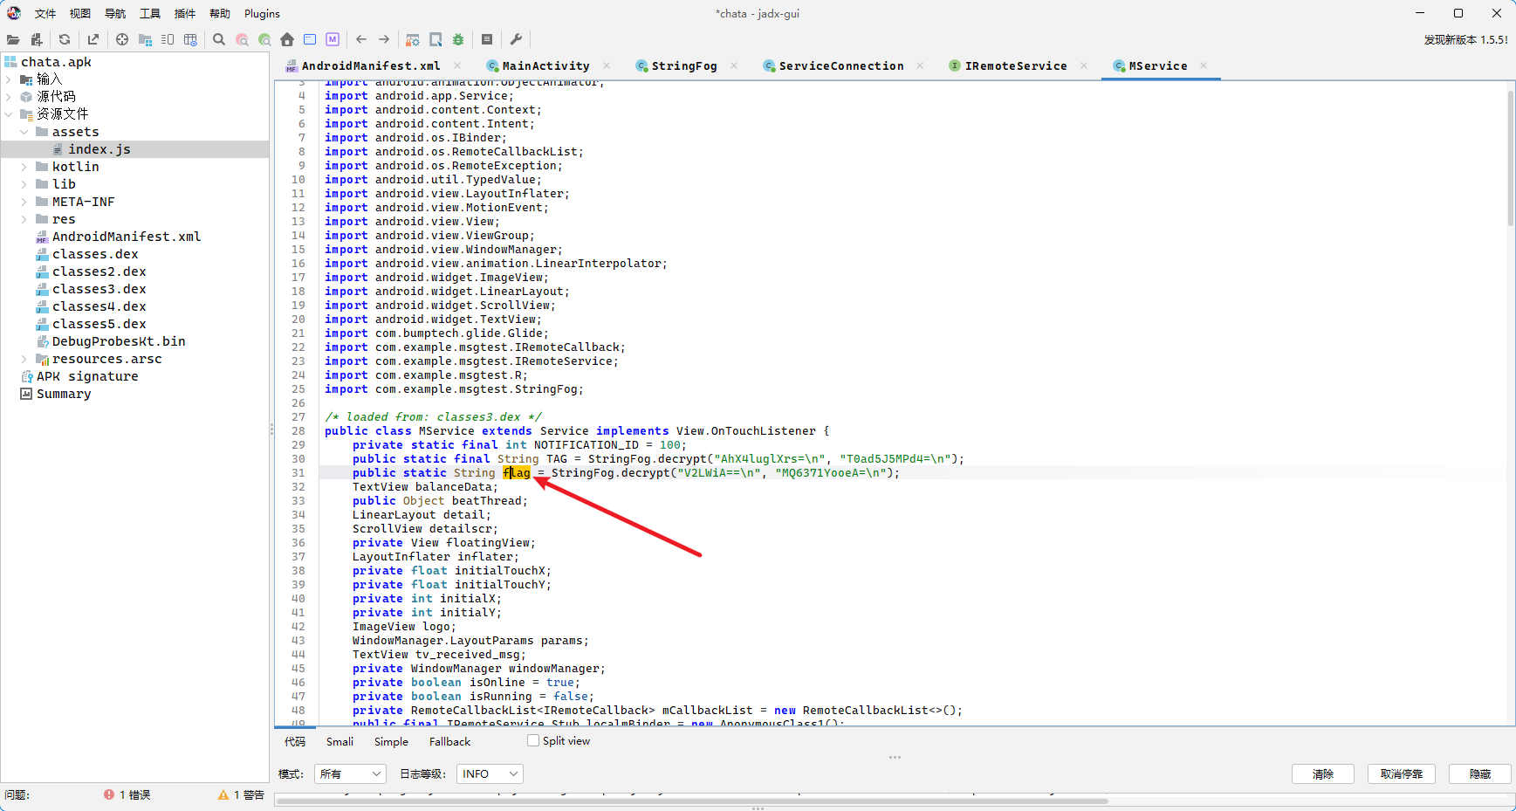This screenshot has height=811, width=1516.
Task: Toggle the flatten packages icon
Action: coord(146,39)
